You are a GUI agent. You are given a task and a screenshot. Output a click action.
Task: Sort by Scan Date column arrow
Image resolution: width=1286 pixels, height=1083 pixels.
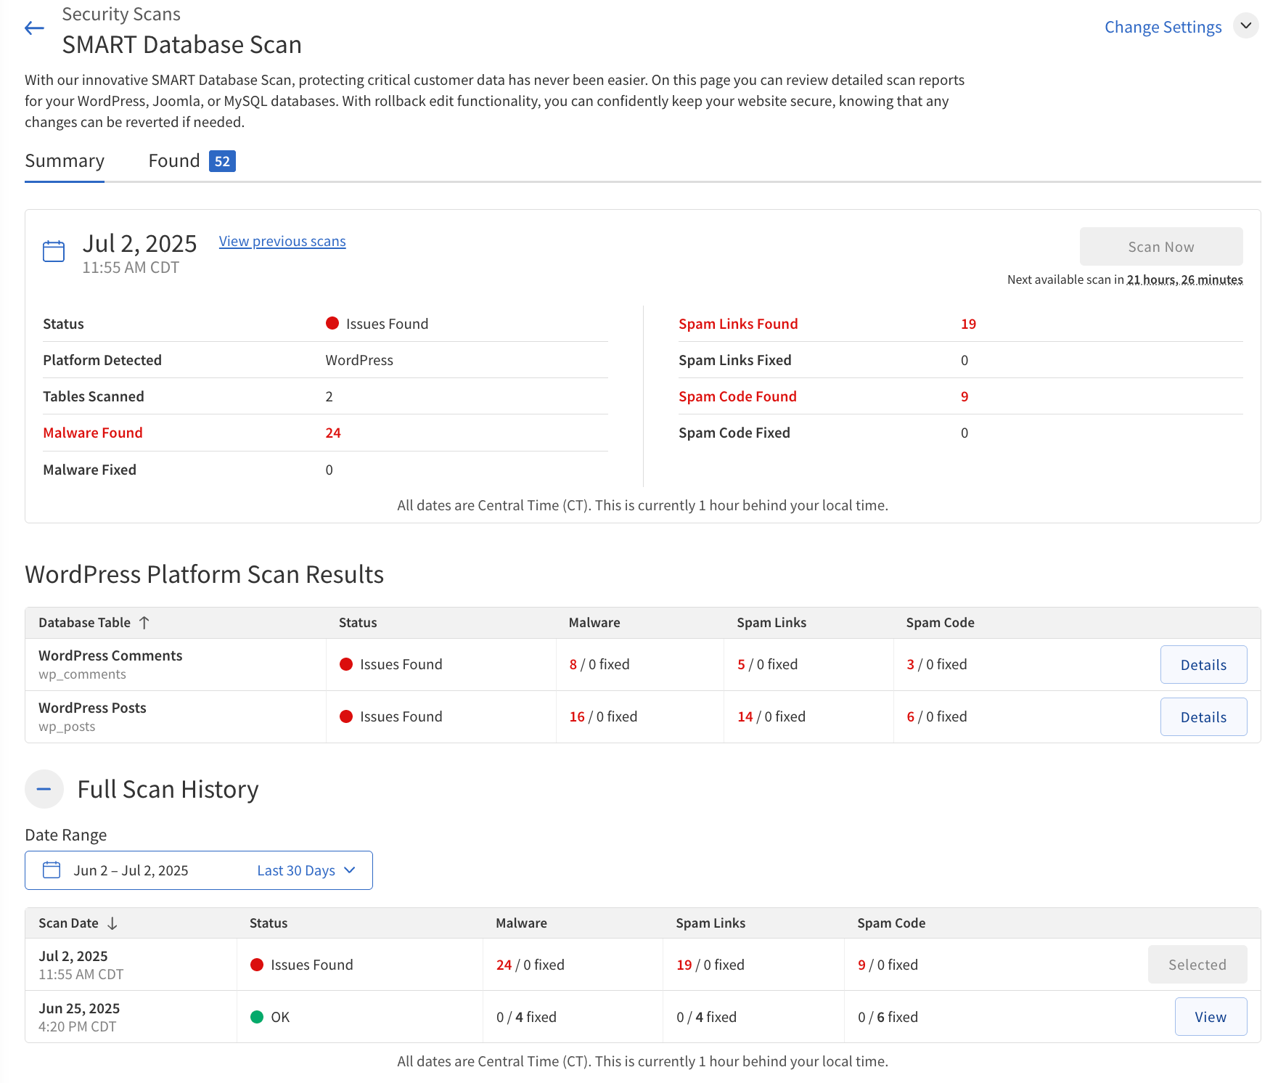click(112, 923)
